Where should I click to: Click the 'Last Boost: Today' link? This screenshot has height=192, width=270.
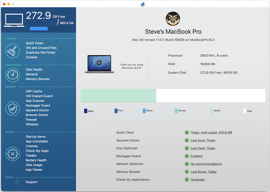click(x=203, y=172)
